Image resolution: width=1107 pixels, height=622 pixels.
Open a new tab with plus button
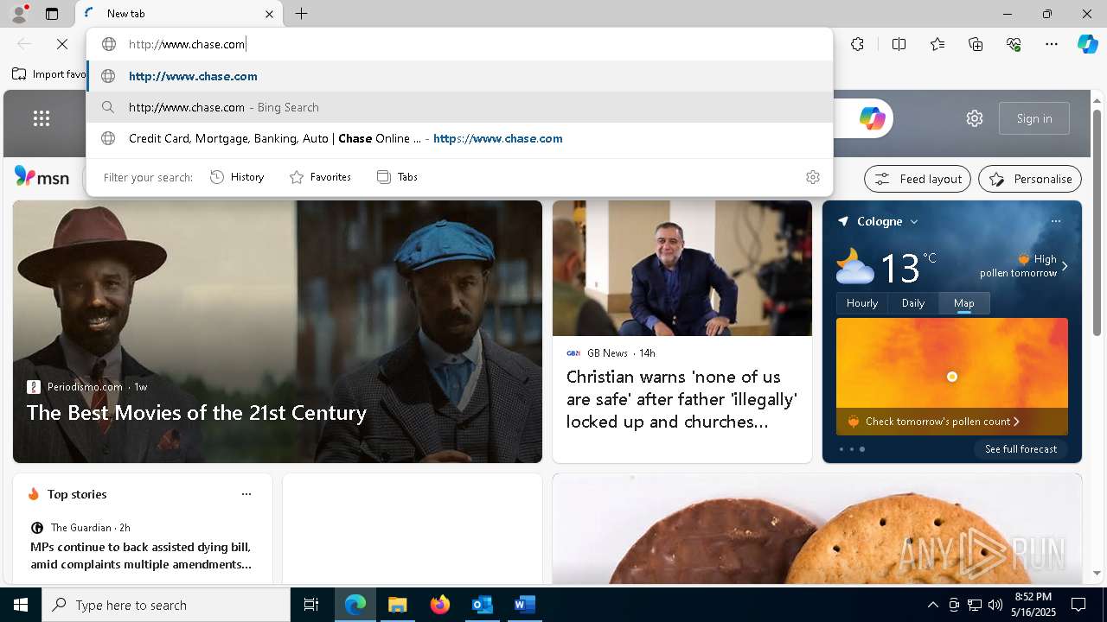tap(301, 14)
